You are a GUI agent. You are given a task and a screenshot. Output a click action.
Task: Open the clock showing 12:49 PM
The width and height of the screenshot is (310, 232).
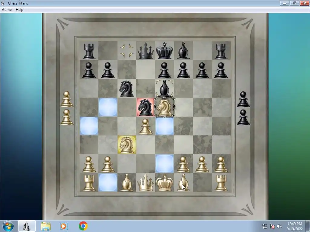295,226
